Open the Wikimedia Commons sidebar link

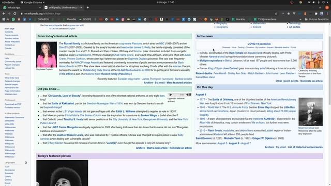14,117
